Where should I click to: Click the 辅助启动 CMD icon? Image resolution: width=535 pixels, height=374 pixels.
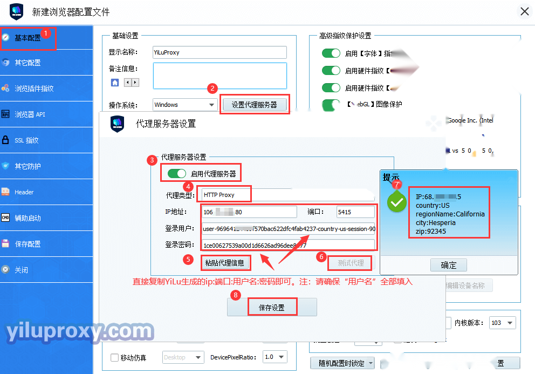pyautogui.click(x=5, y=217)
